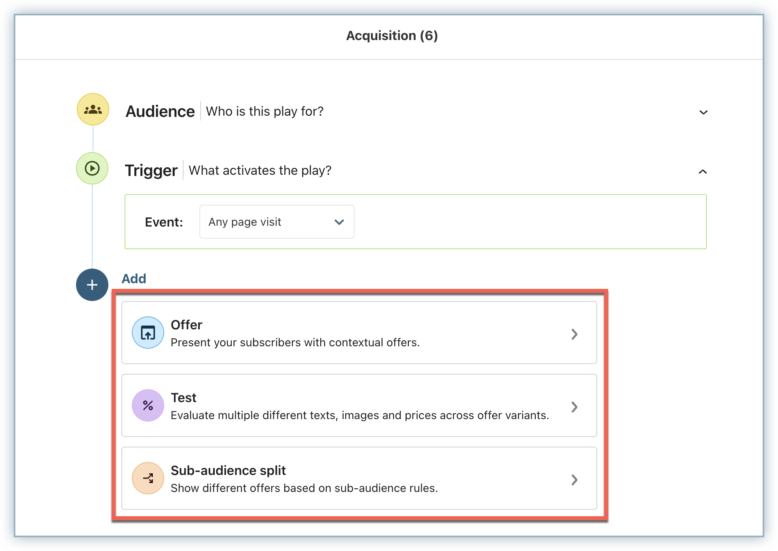Click the Sub-audience split row chevron

click(574, 480)
